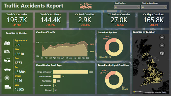Click the -35.6% fatal change value
Image resolution: width=171 pixels, height=96 pixels.
coord(85,25)
